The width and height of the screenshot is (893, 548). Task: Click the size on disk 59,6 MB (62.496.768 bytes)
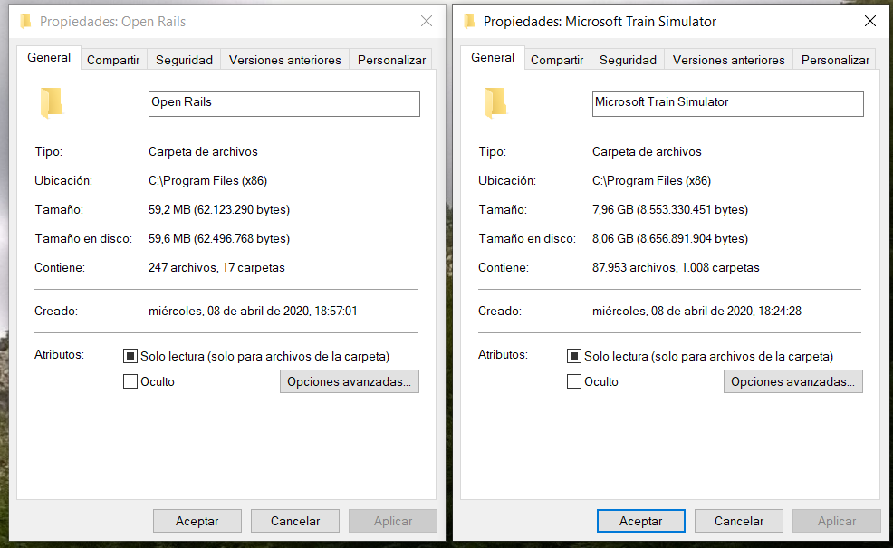[219, 239]
